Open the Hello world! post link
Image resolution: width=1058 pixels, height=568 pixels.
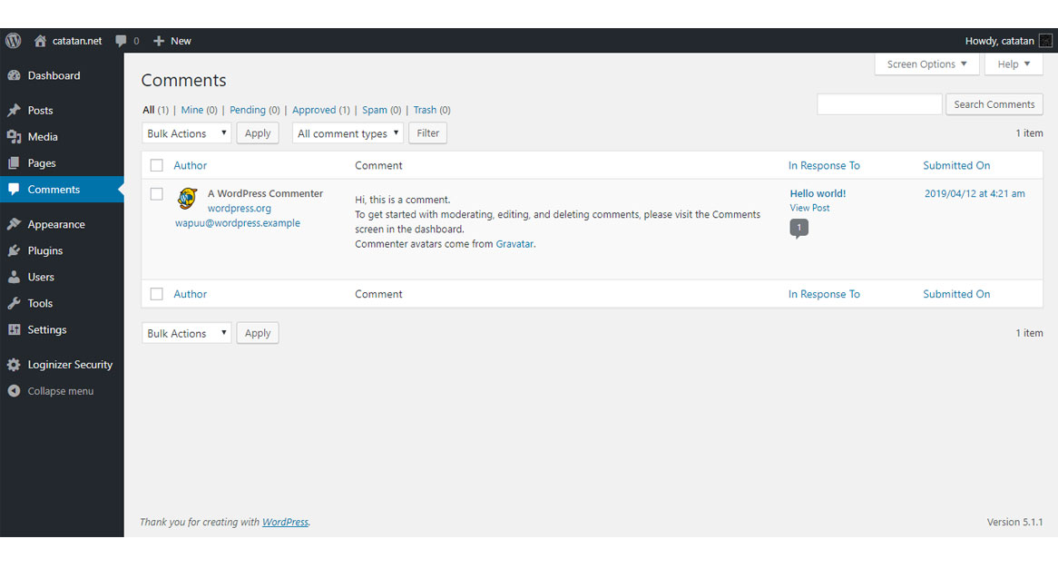click(x=818, y=193)
